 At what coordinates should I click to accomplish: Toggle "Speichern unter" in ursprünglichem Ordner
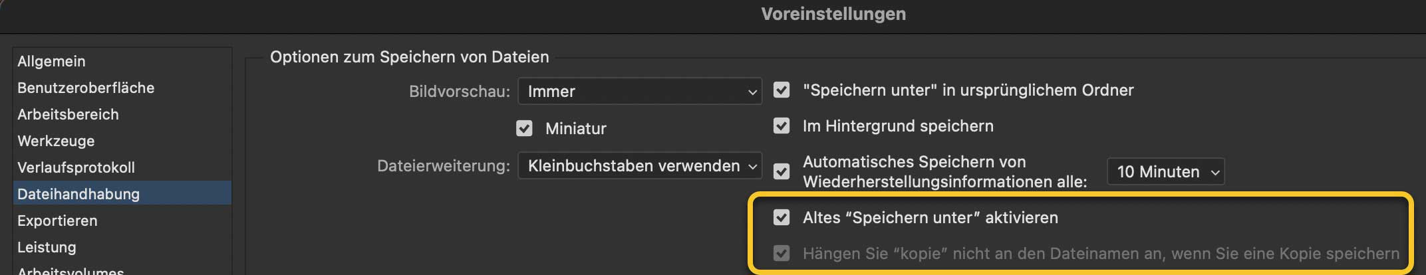(782, 90)
